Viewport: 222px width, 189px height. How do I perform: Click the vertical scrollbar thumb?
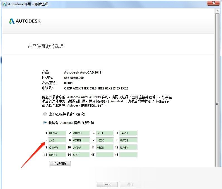point(218,90)
